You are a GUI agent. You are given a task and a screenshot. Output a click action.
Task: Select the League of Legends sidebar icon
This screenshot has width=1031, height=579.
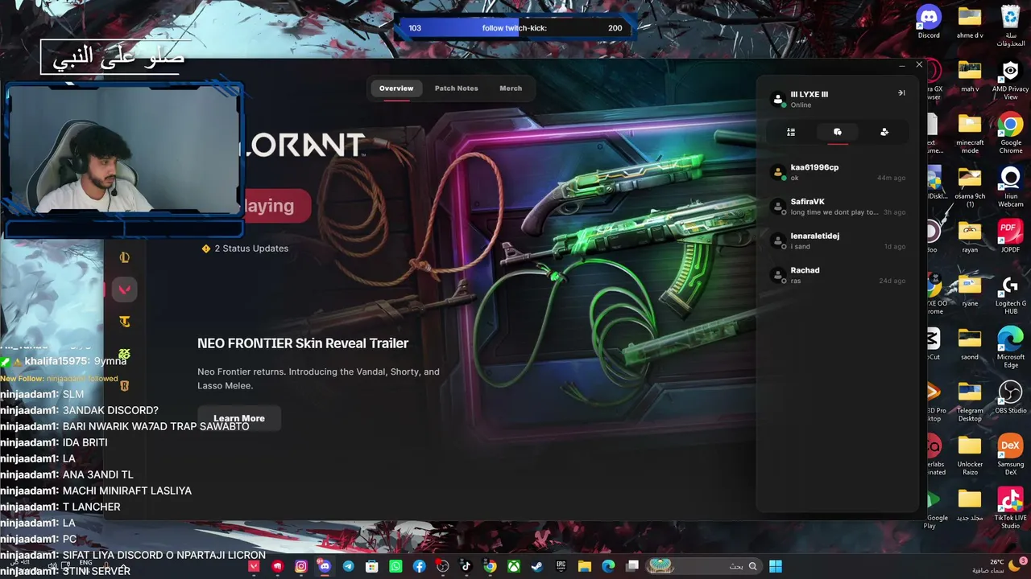tap(125, 257)
